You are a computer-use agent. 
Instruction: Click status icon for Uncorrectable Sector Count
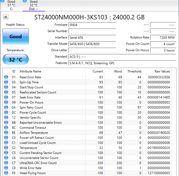6,158
